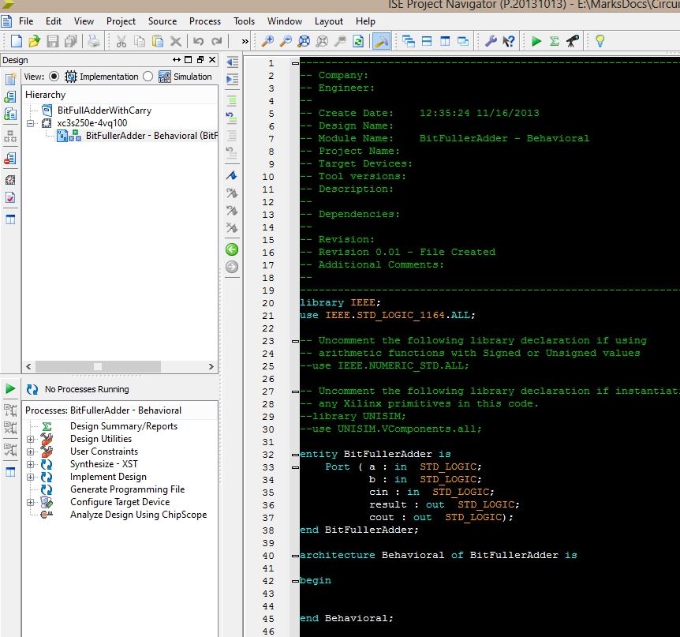Image resolution: width=680 pixels, height=637 pixels.
Task: Click hierarchy scrollbar left arrow
Action: click(28, 367)
